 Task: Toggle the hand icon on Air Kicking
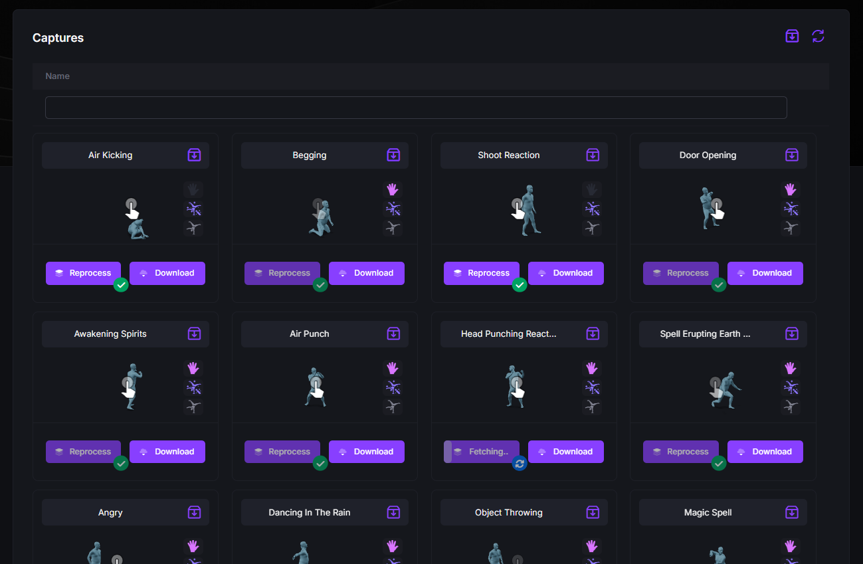coord(193,189)
